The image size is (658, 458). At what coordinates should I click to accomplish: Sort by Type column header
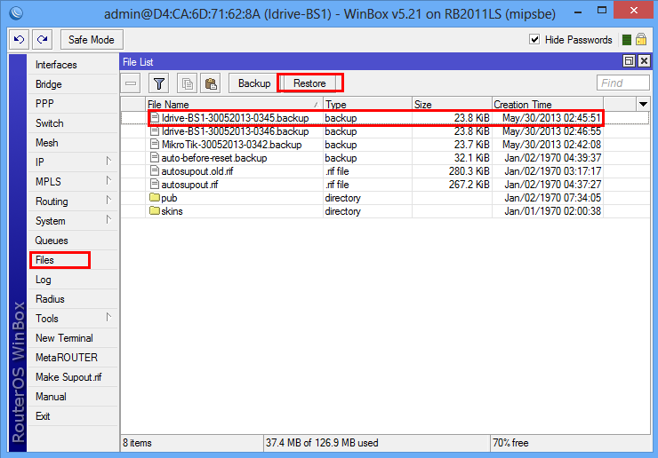click(x=367, y=105)
